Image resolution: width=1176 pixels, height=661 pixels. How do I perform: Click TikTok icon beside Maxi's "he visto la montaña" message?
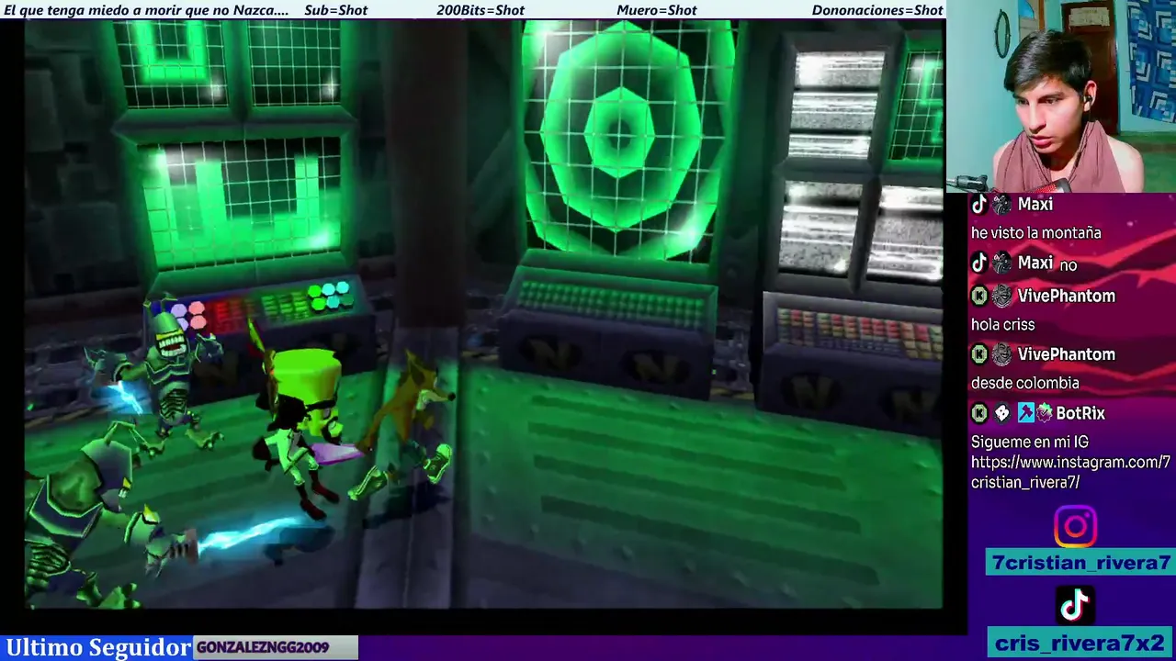[979, 205]
